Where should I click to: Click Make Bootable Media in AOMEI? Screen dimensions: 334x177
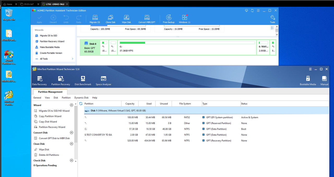coord(50,47)
